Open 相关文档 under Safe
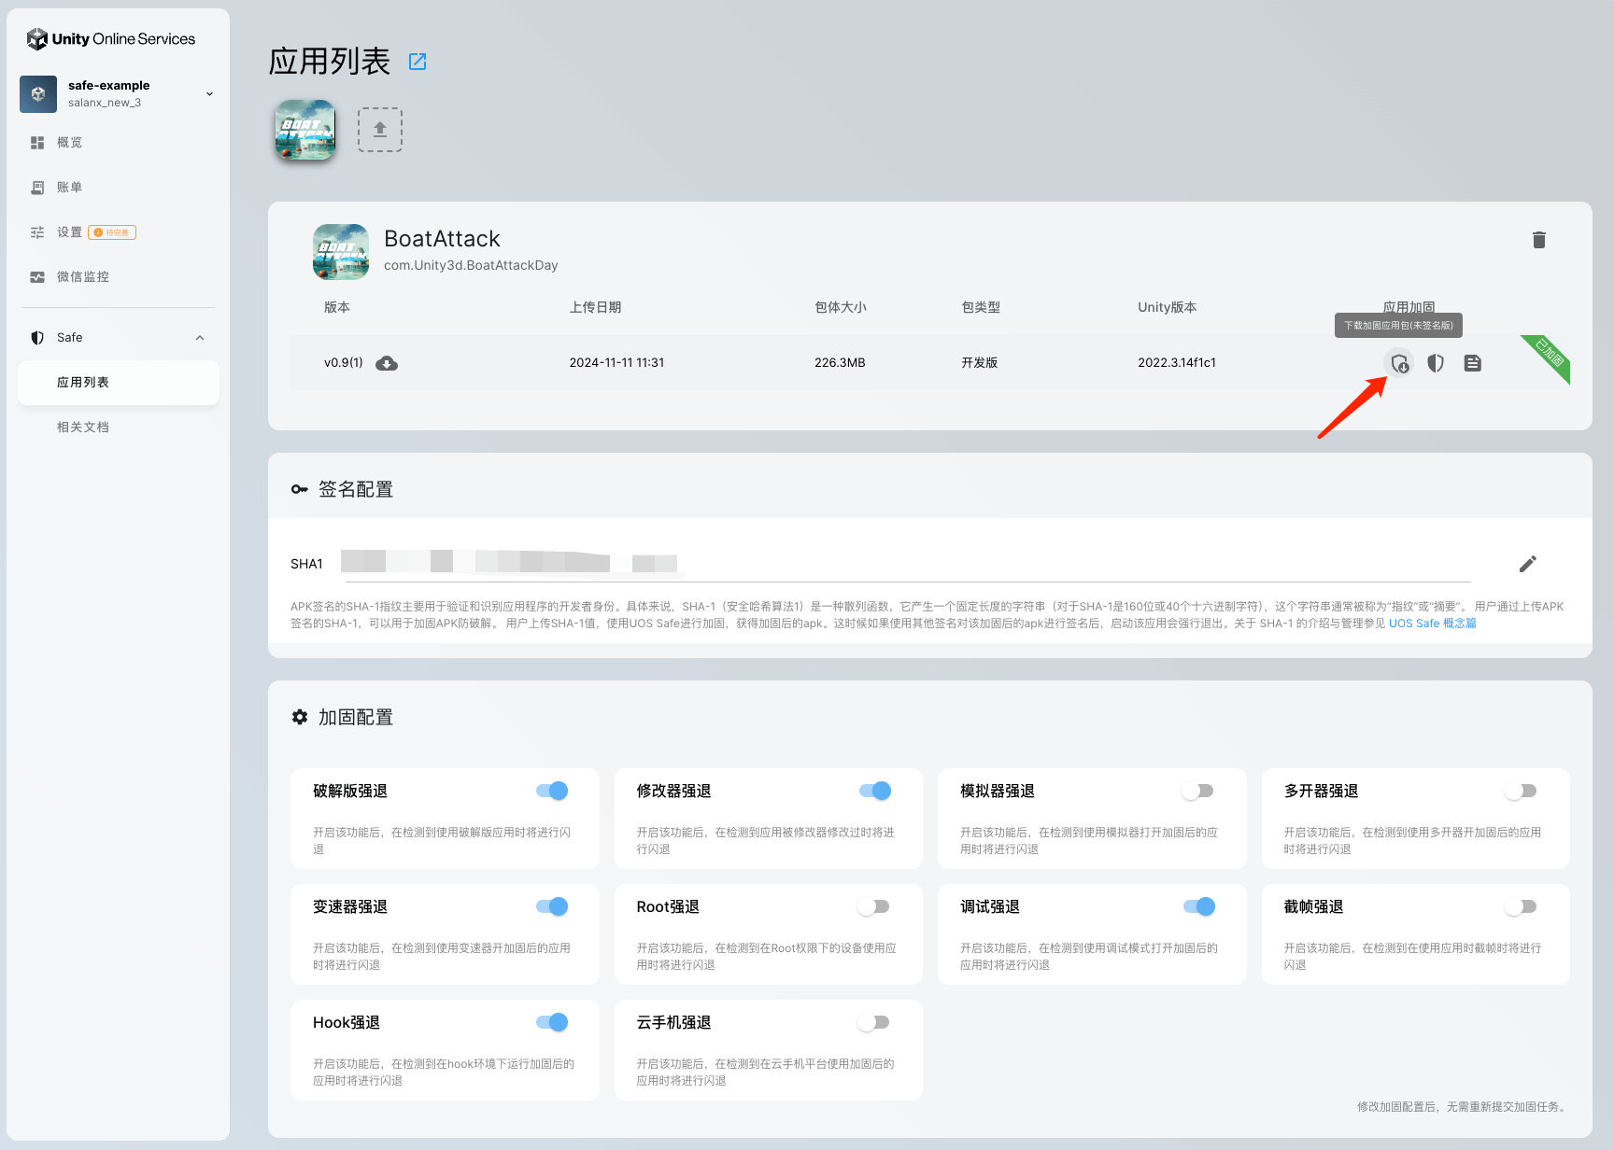1614x1150 pixels. click(82, 427)
